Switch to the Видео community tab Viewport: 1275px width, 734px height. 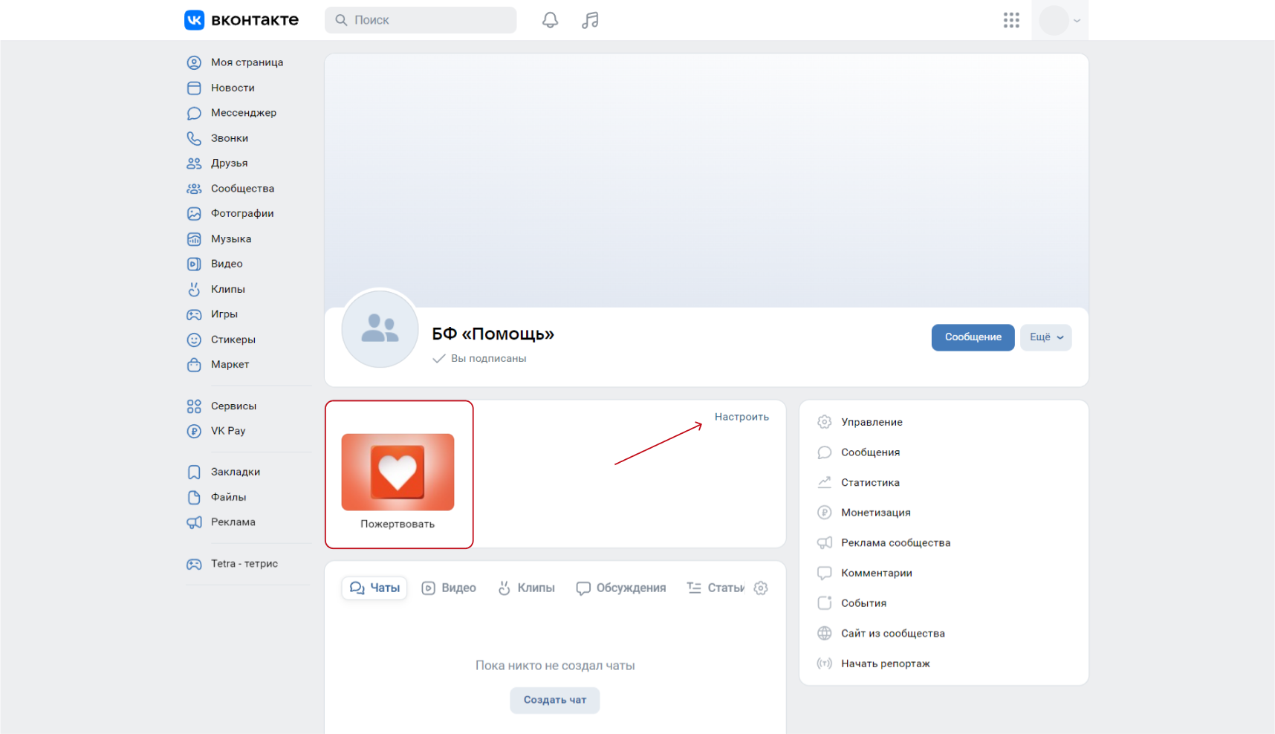449,588
